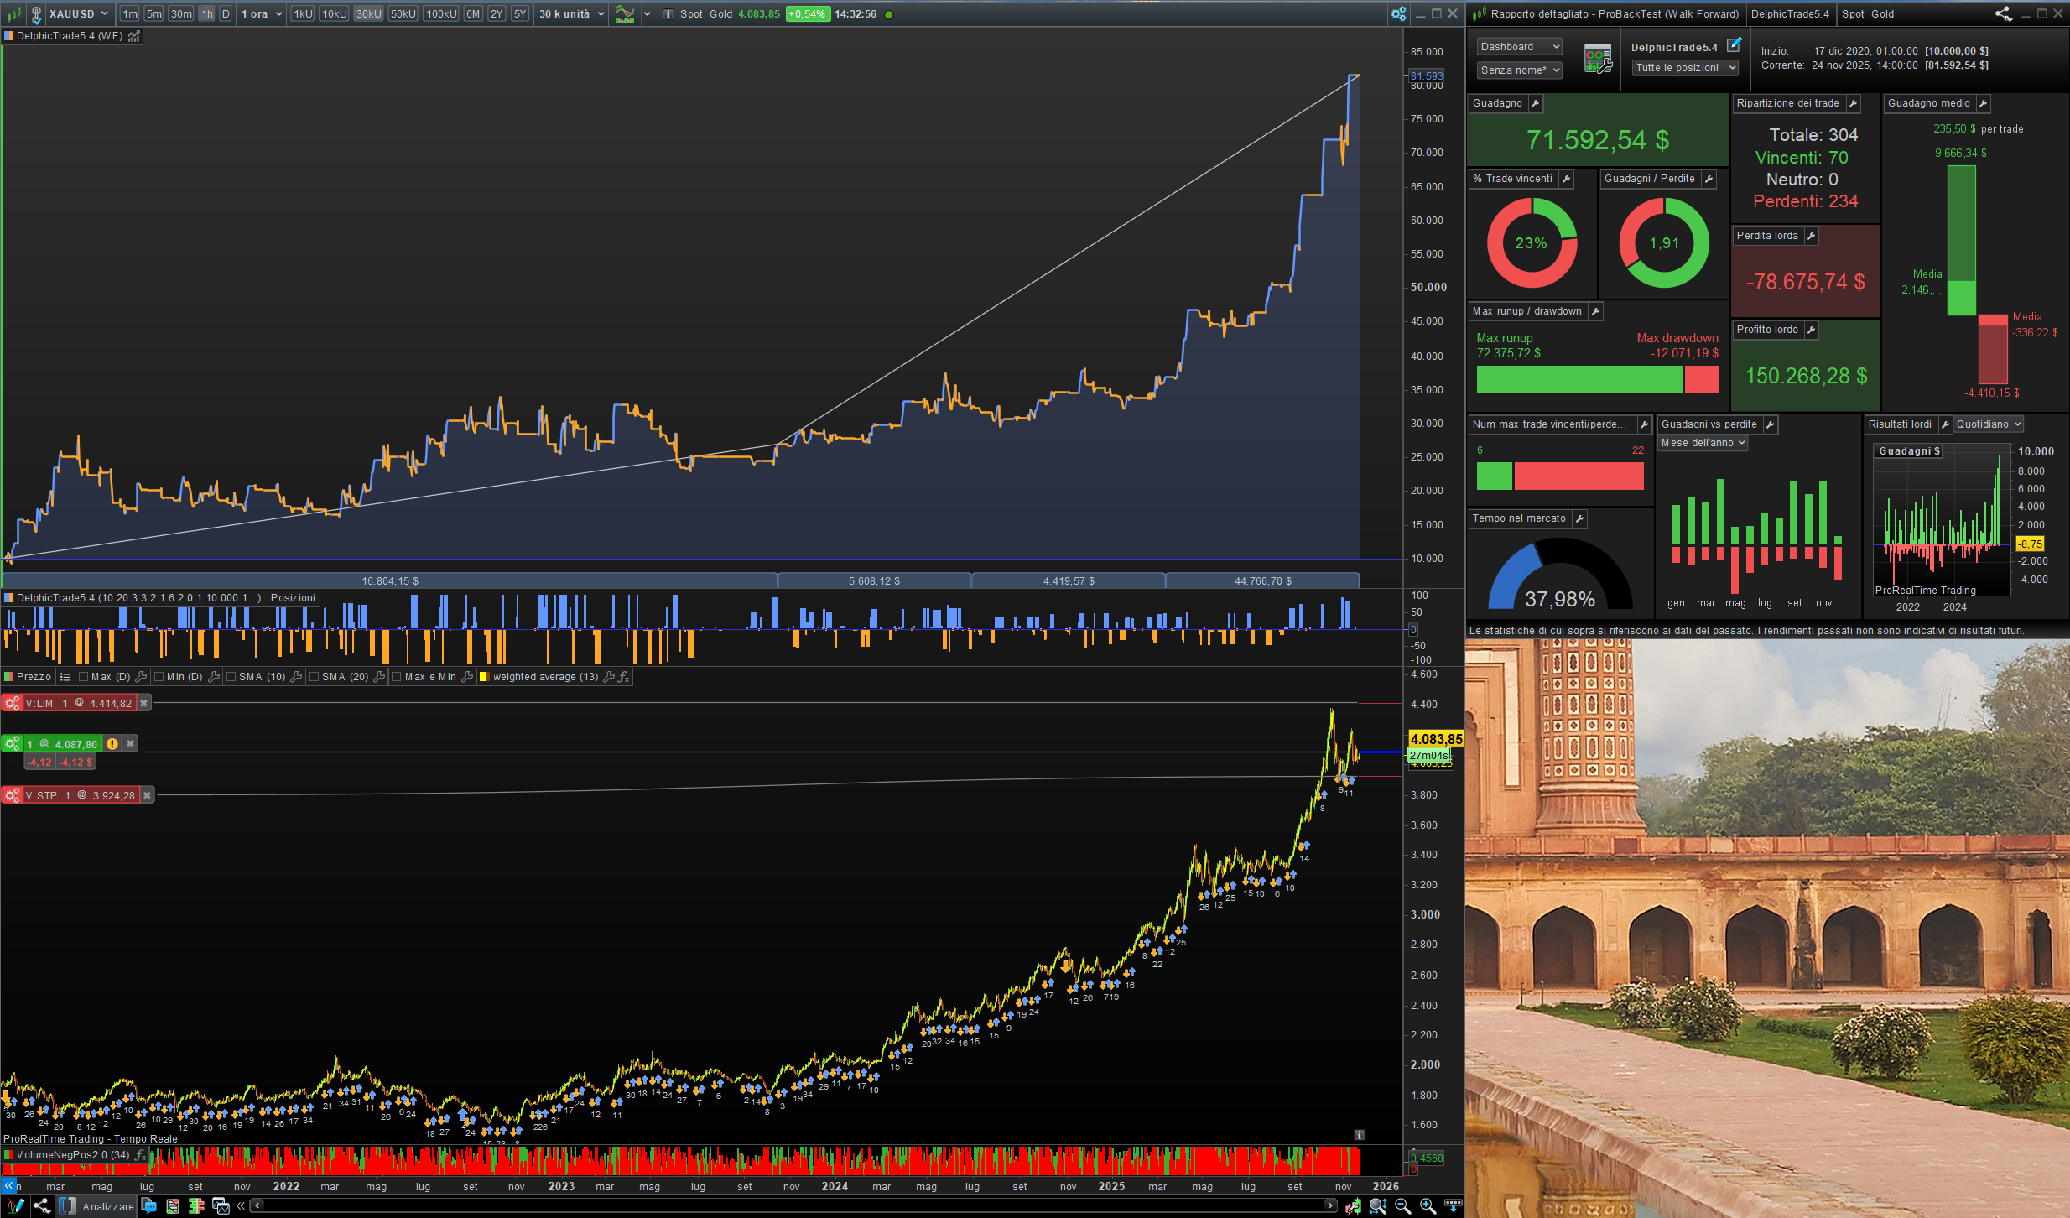Open the Tutte le posizioni dropdown

pos(1685,68)
